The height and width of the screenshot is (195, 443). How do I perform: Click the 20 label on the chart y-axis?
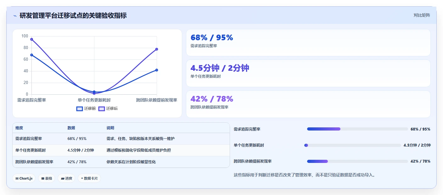pyautogui.click(x=26, y=83)
